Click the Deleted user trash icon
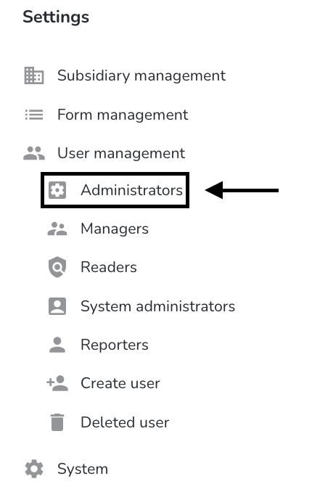Screen dimensions: 312x492 point(57,422)
